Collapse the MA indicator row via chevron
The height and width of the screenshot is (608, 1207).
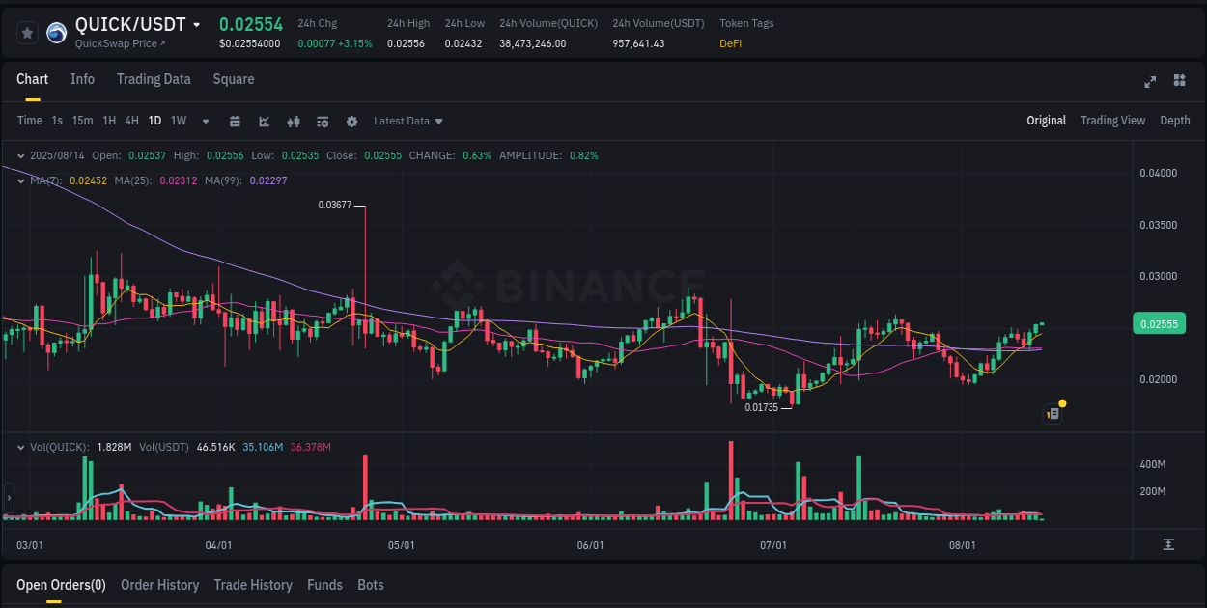[21, 180]
